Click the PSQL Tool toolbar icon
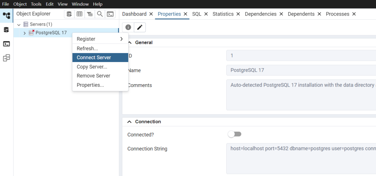This screenshot has width=376, height=176. coord(110,14)
